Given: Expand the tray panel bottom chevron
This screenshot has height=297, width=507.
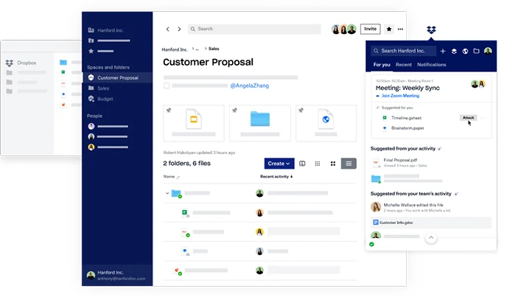Looking at the screenshot, I should click(x=430, y=237).
